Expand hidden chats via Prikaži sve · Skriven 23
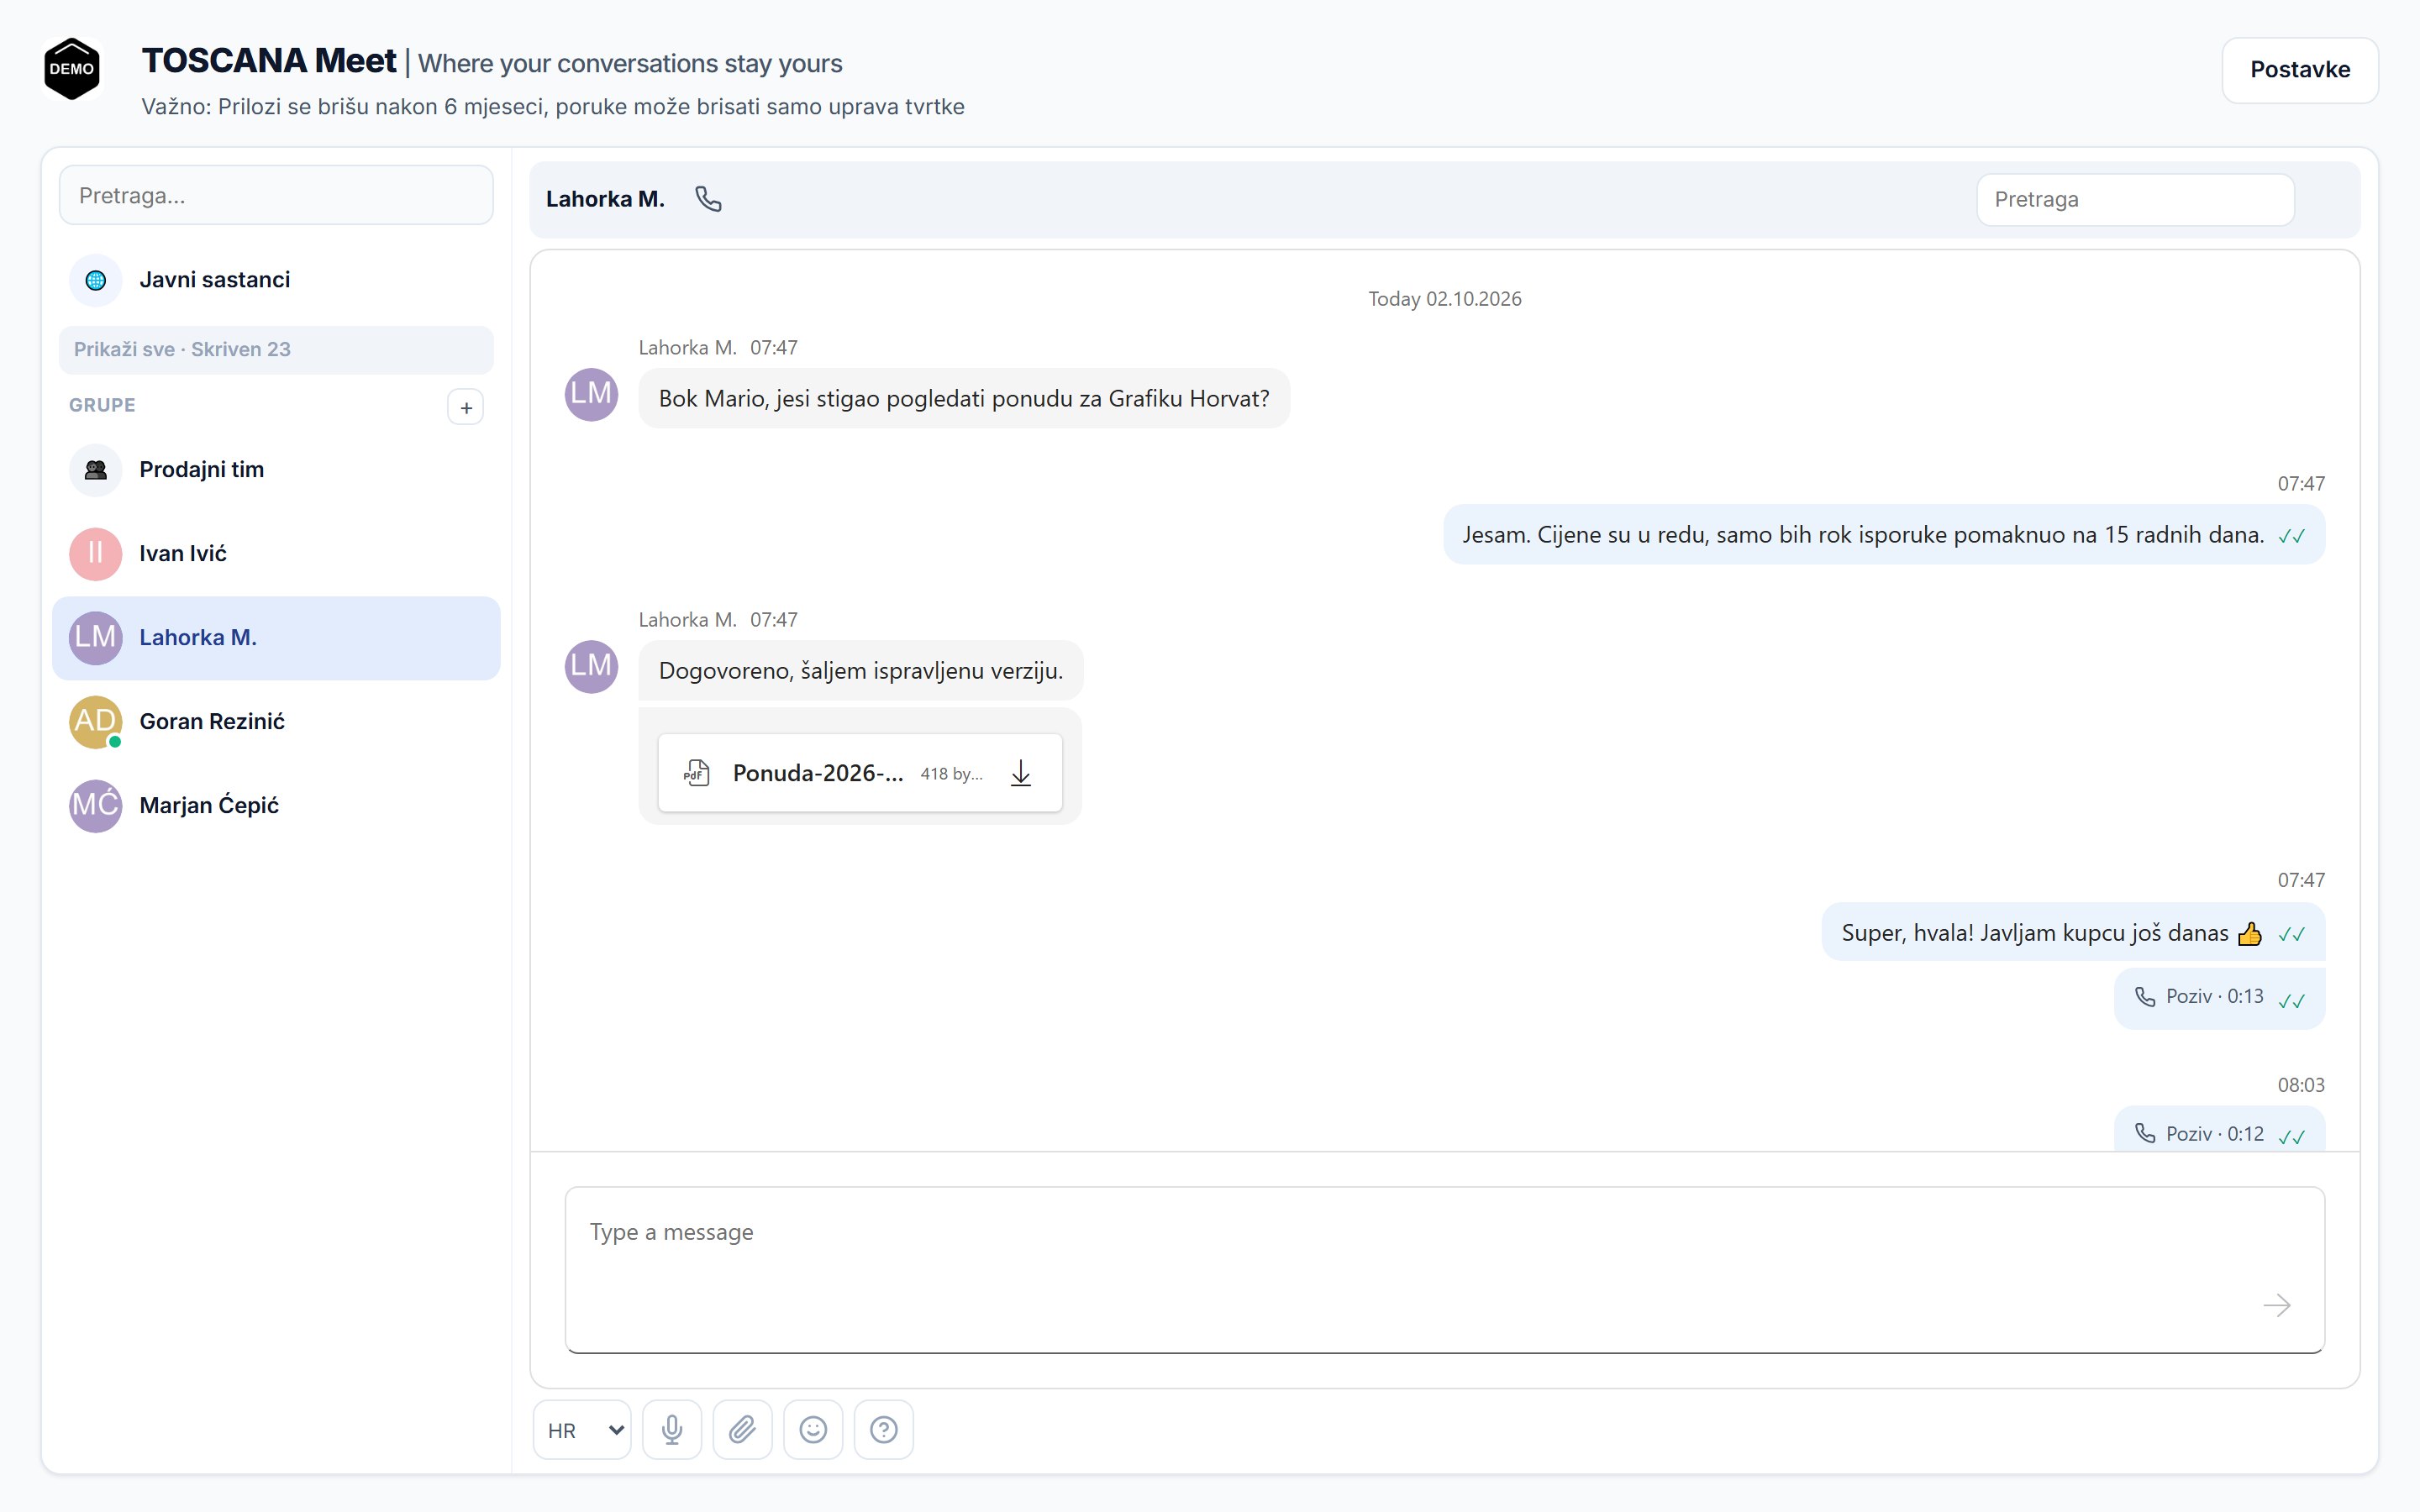Viewport: 2420px width, 1512px height. tap(276, 350)
